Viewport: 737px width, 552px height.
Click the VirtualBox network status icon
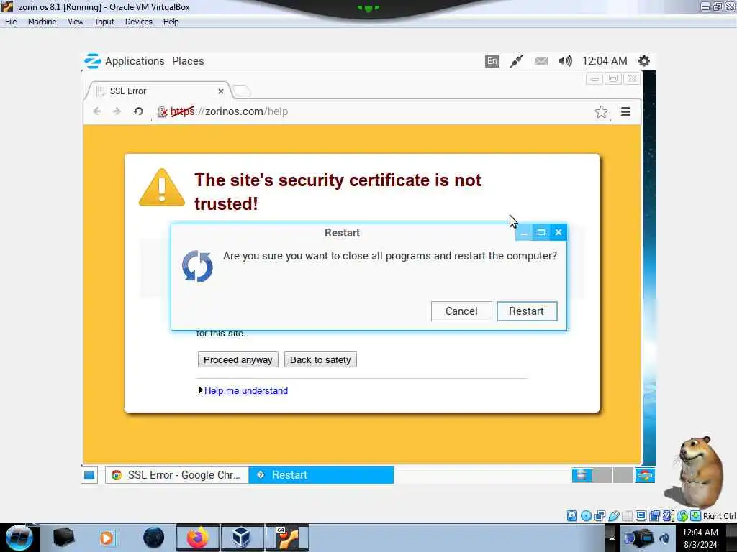[600, 516]
